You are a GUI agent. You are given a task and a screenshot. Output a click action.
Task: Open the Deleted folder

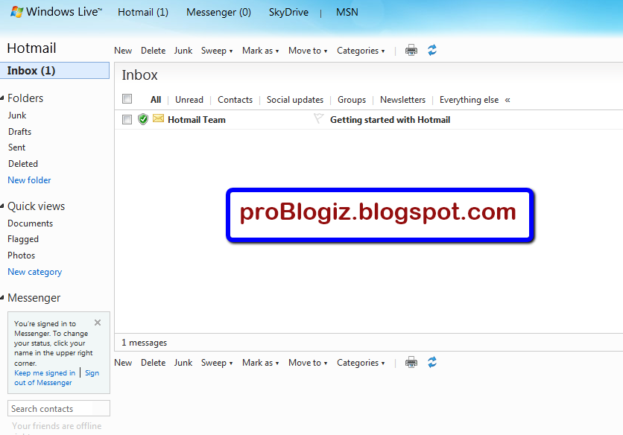point(23,164)
